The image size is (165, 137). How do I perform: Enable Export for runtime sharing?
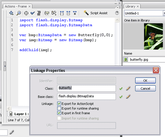59,108
